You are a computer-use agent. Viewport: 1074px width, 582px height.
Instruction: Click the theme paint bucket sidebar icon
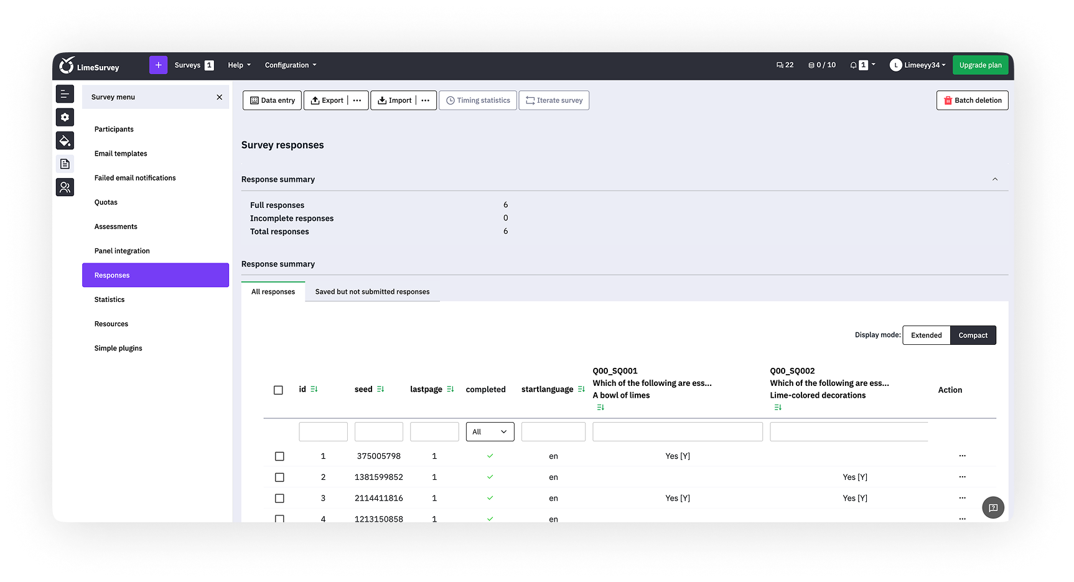(65, 141)
